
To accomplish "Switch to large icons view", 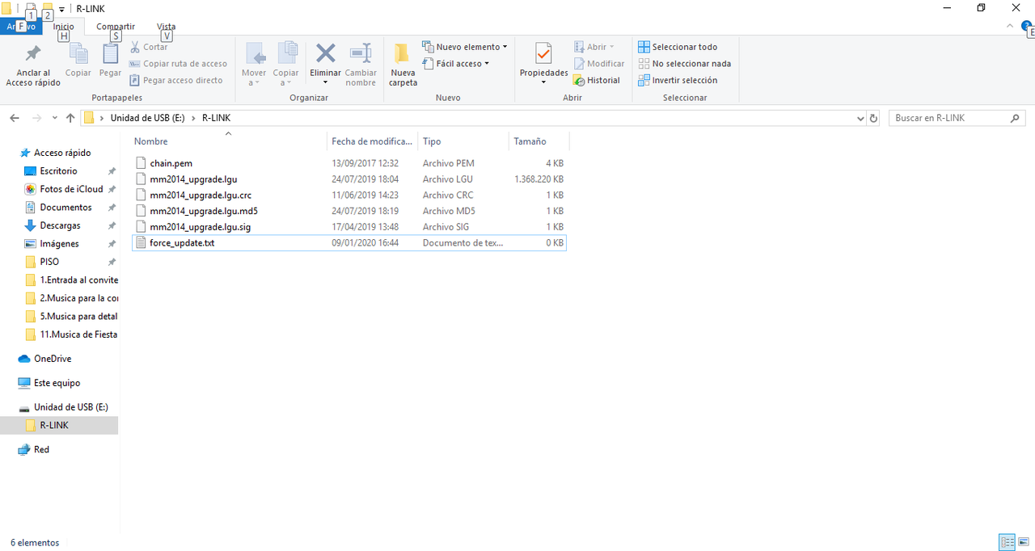I will click(1023, 542).
